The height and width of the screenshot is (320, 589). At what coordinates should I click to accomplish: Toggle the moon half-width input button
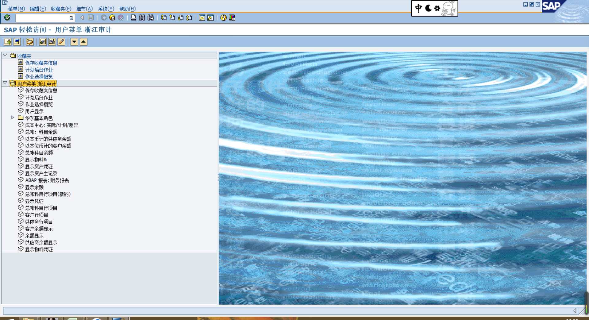pos(428,8)
